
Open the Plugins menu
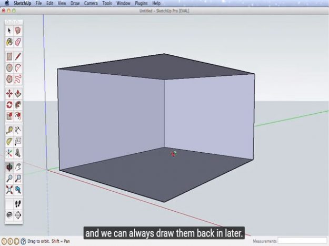(x=141, y=3)
